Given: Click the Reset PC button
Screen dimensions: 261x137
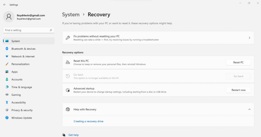Looking at the screenshot, I should [238, 62].
